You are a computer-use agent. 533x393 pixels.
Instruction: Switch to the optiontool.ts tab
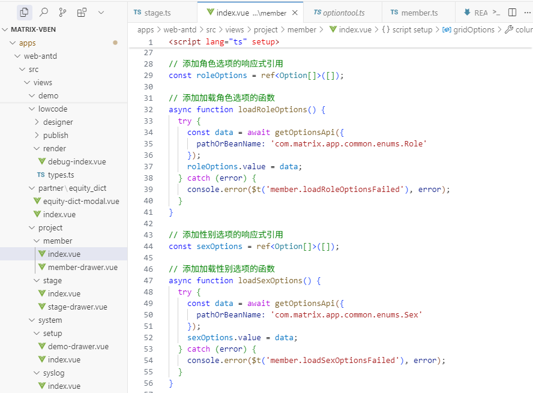click(x=343, y=13)
